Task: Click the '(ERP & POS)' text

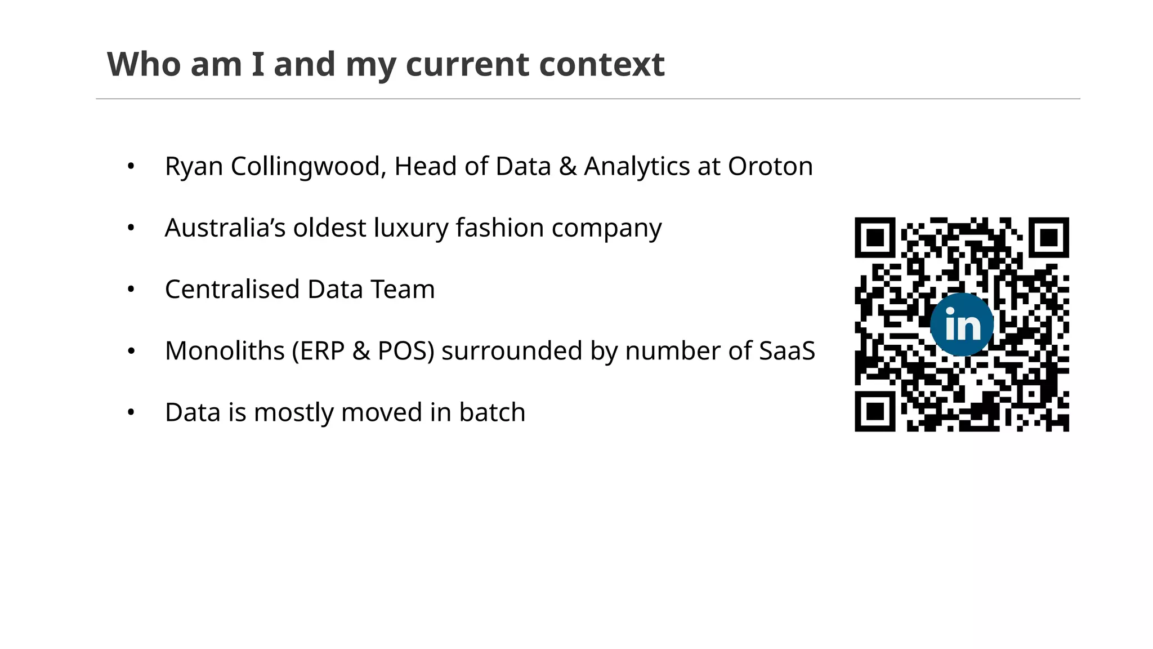Action: click(363, 351)
